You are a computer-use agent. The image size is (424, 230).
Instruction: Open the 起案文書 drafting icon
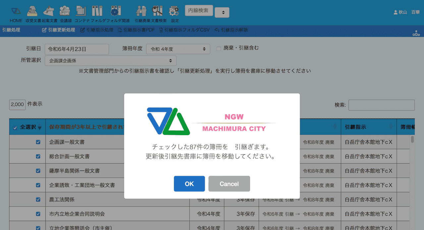pyautogui.click(x=49, y=11)
